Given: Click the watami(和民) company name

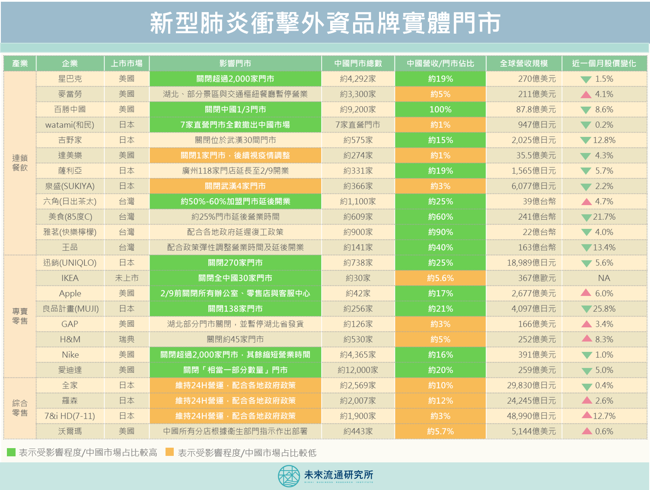Looking at the screenshot, I should click(x=70, y=125).
